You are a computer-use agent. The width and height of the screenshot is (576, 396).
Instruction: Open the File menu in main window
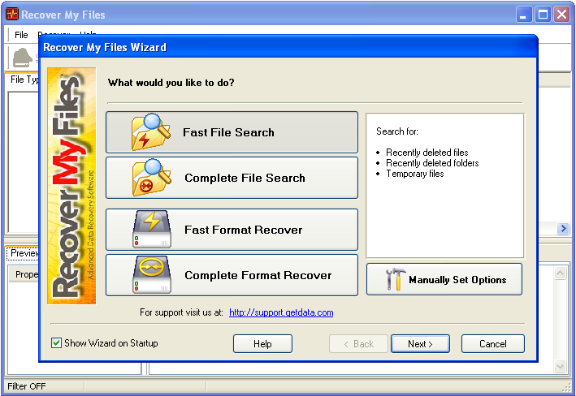coord(21,35)
